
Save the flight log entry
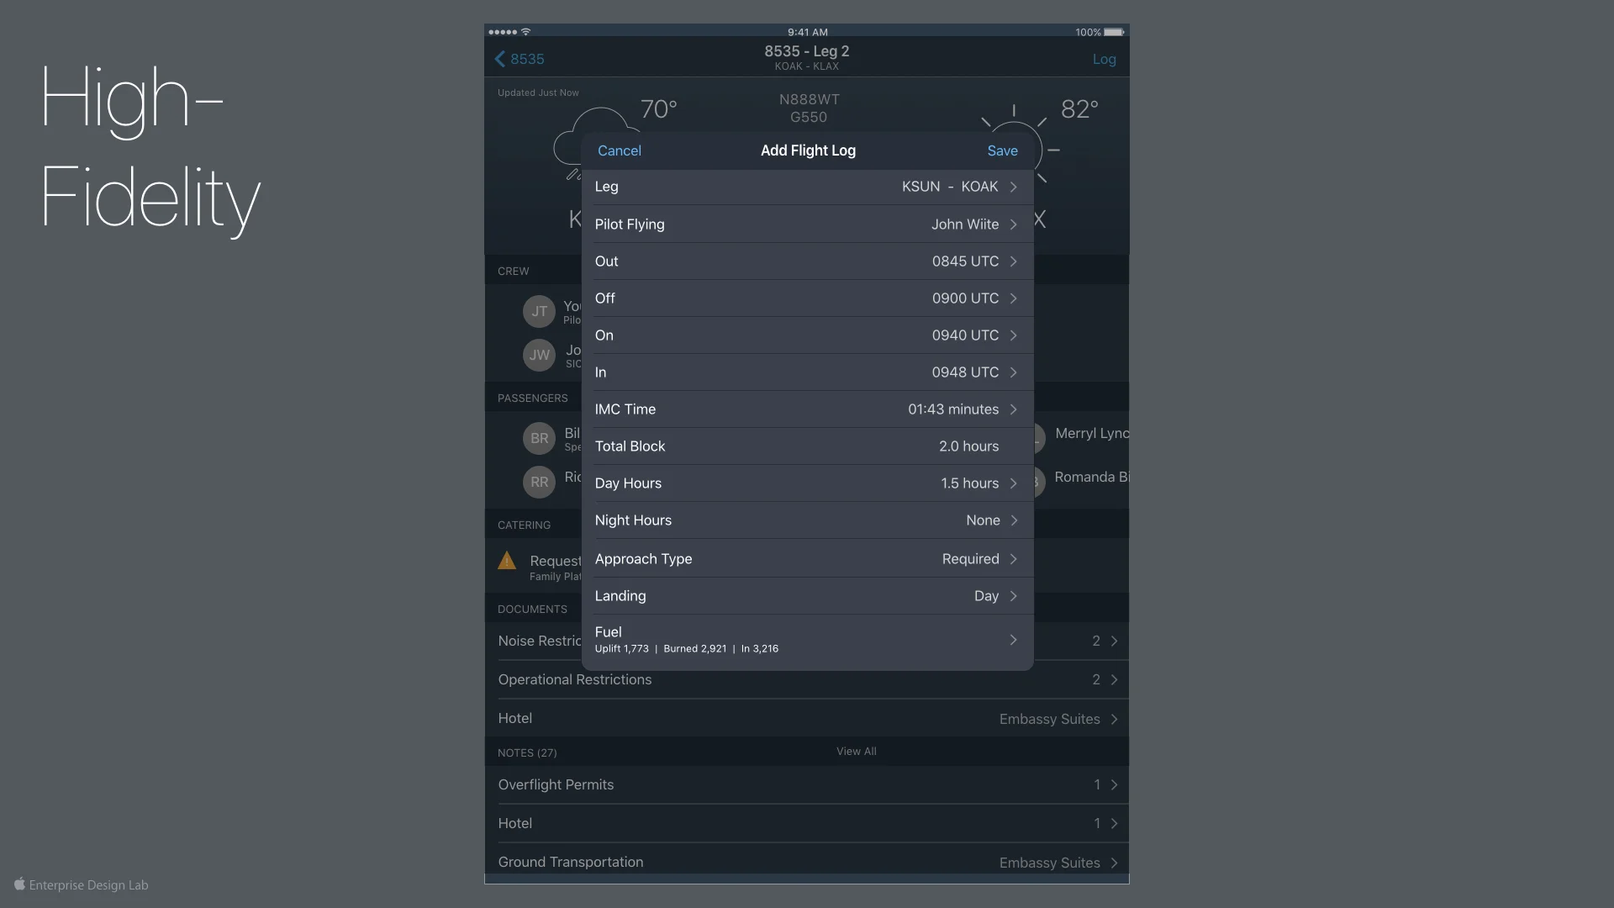click(x=1002, y=150)
